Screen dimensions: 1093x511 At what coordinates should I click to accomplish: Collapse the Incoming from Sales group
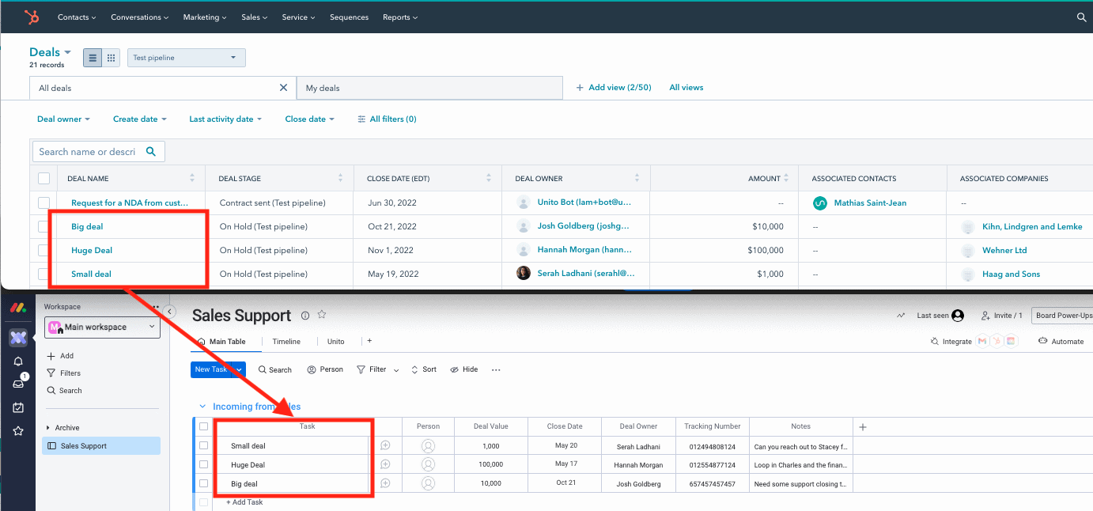(203, 406)
